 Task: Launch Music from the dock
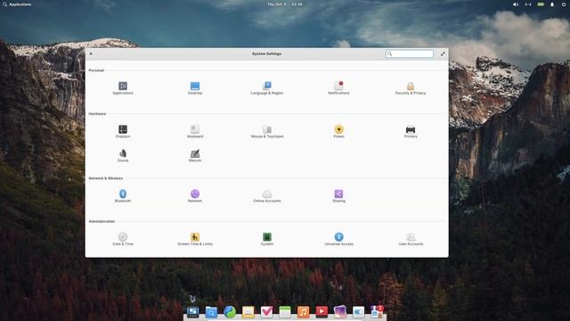coord(303,312)
